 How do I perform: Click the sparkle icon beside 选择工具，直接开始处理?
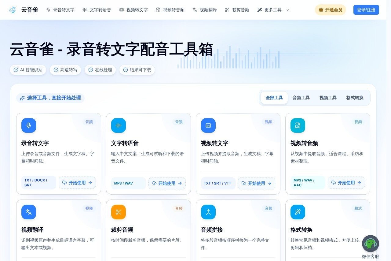22,98
